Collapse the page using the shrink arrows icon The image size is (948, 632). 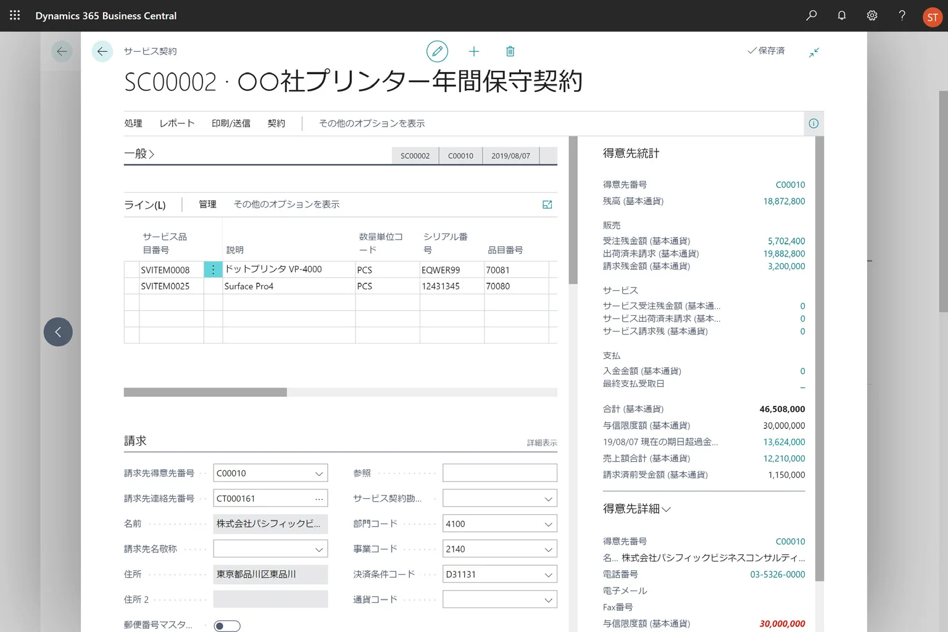pos(814,52)
